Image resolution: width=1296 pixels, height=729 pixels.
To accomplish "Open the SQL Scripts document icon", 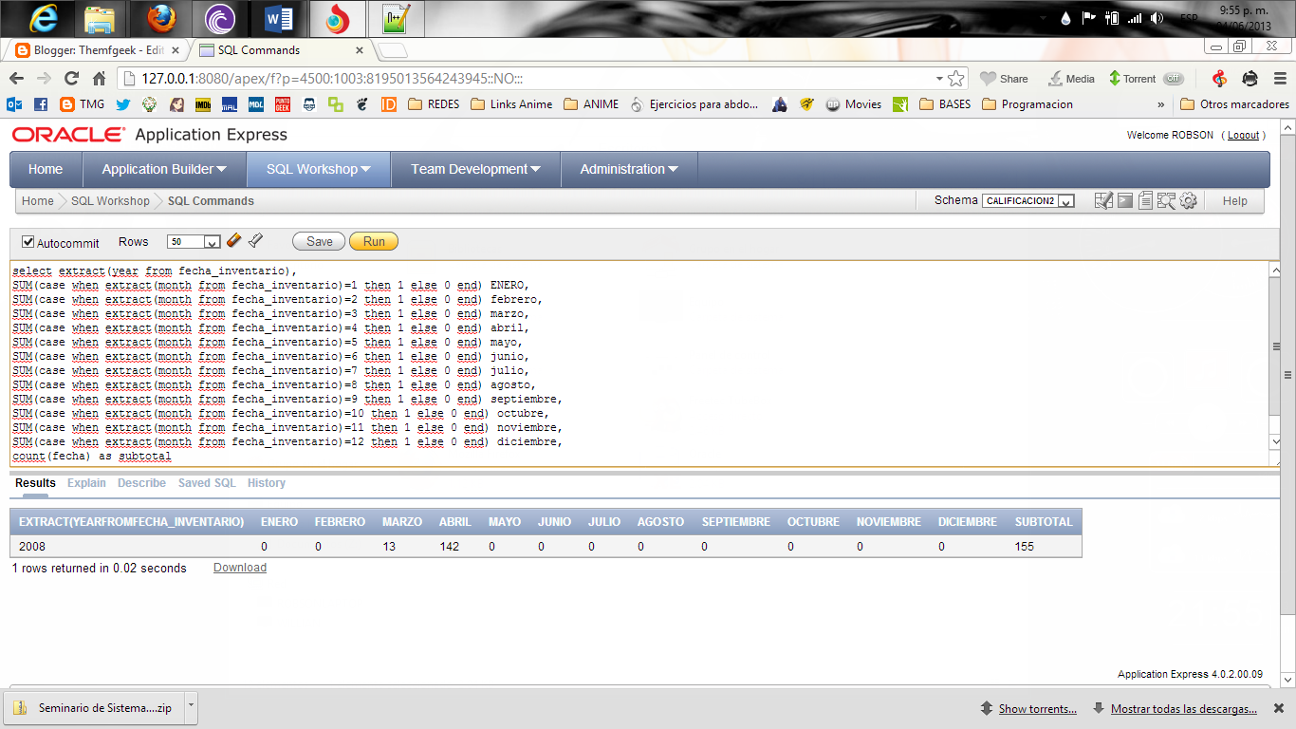I will tap(1146, 200).
